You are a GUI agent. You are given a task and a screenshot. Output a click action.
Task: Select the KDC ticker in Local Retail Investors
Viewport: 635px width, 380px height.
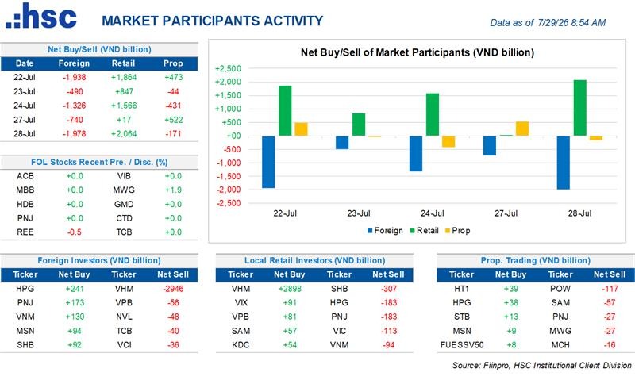pos(241,345)
